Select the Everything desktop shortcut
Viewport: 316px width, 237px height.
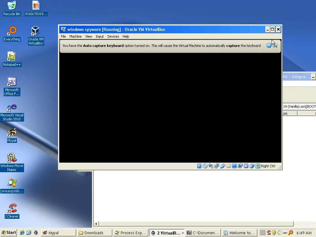pyautogui.click(x=12, y=34)
